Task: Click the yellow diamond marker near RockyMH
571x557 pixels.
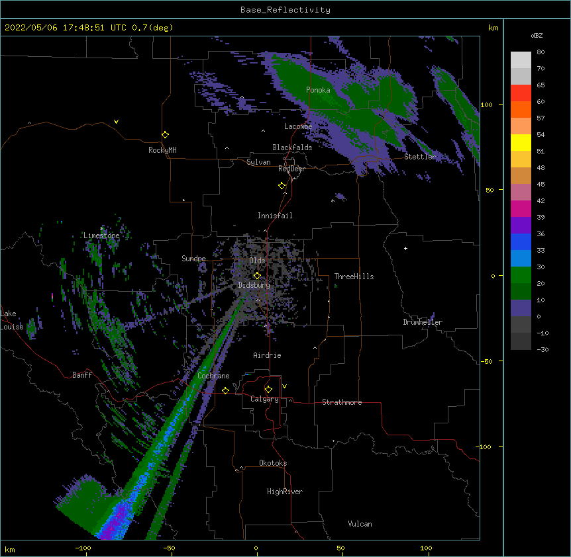Action: (x=166, y=135)
